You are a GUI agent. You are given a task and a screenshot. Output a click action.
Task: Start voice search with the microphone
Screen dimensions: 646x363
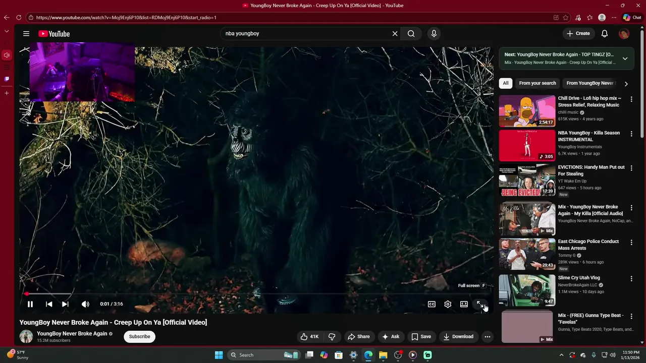point(434,34)
